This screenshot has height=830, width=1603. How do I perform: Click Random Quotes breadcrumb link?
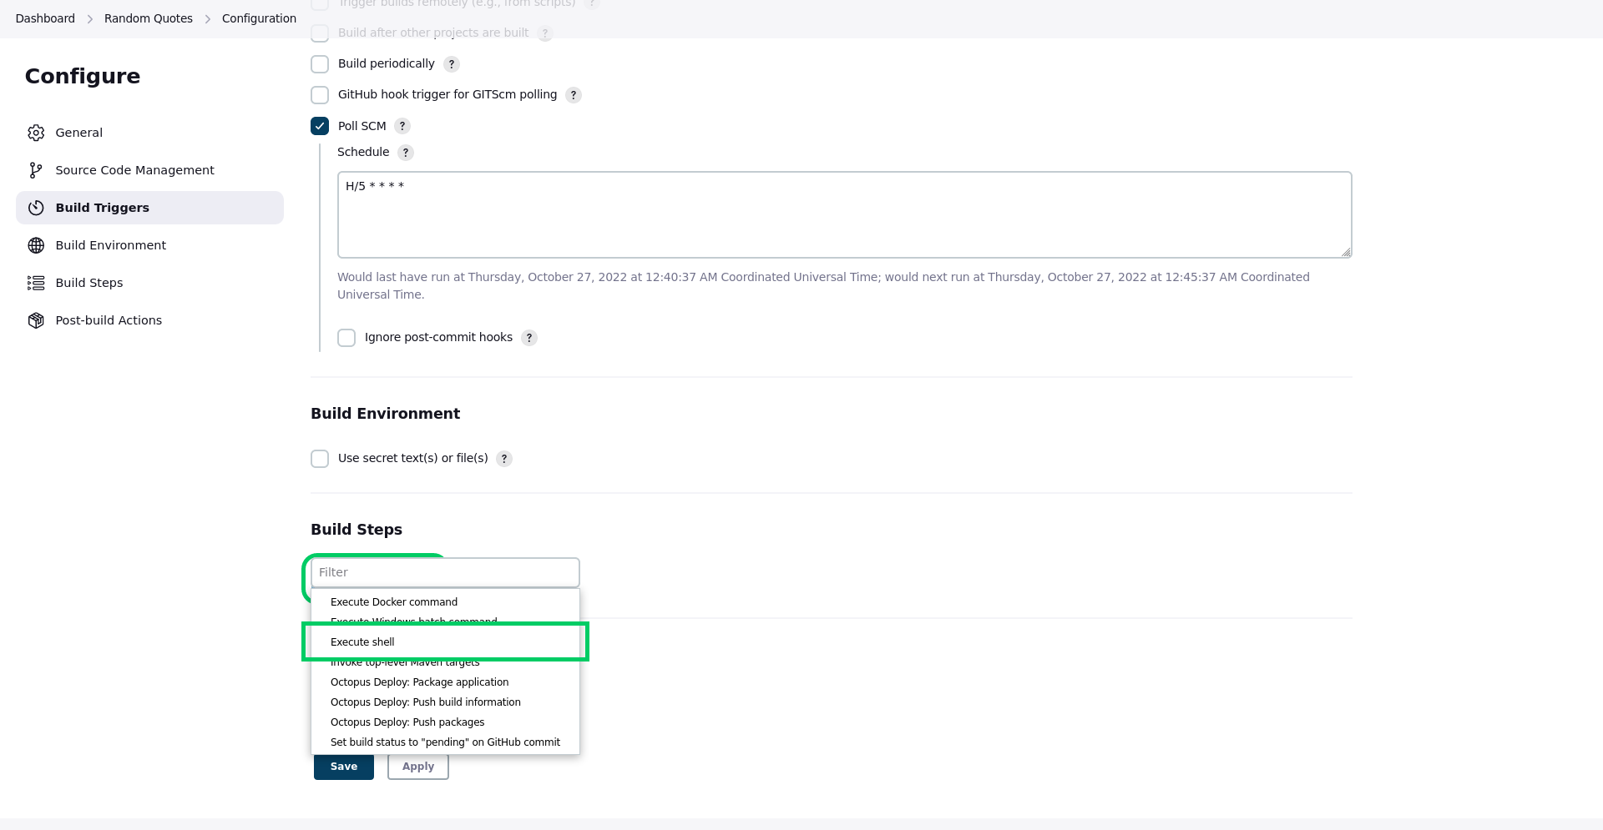point(149,18)
